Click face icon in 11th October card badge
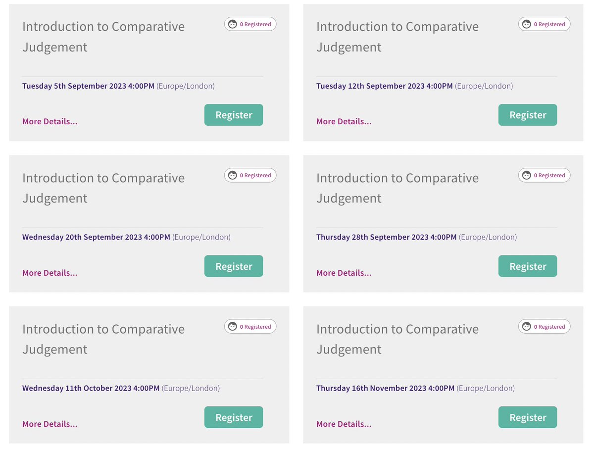Viewport: 594px width, 450px height. click(x=232, y=326)
